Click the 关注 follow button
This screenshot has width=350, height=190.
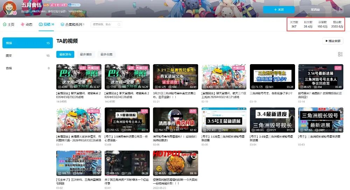click(x=279, y=9)
